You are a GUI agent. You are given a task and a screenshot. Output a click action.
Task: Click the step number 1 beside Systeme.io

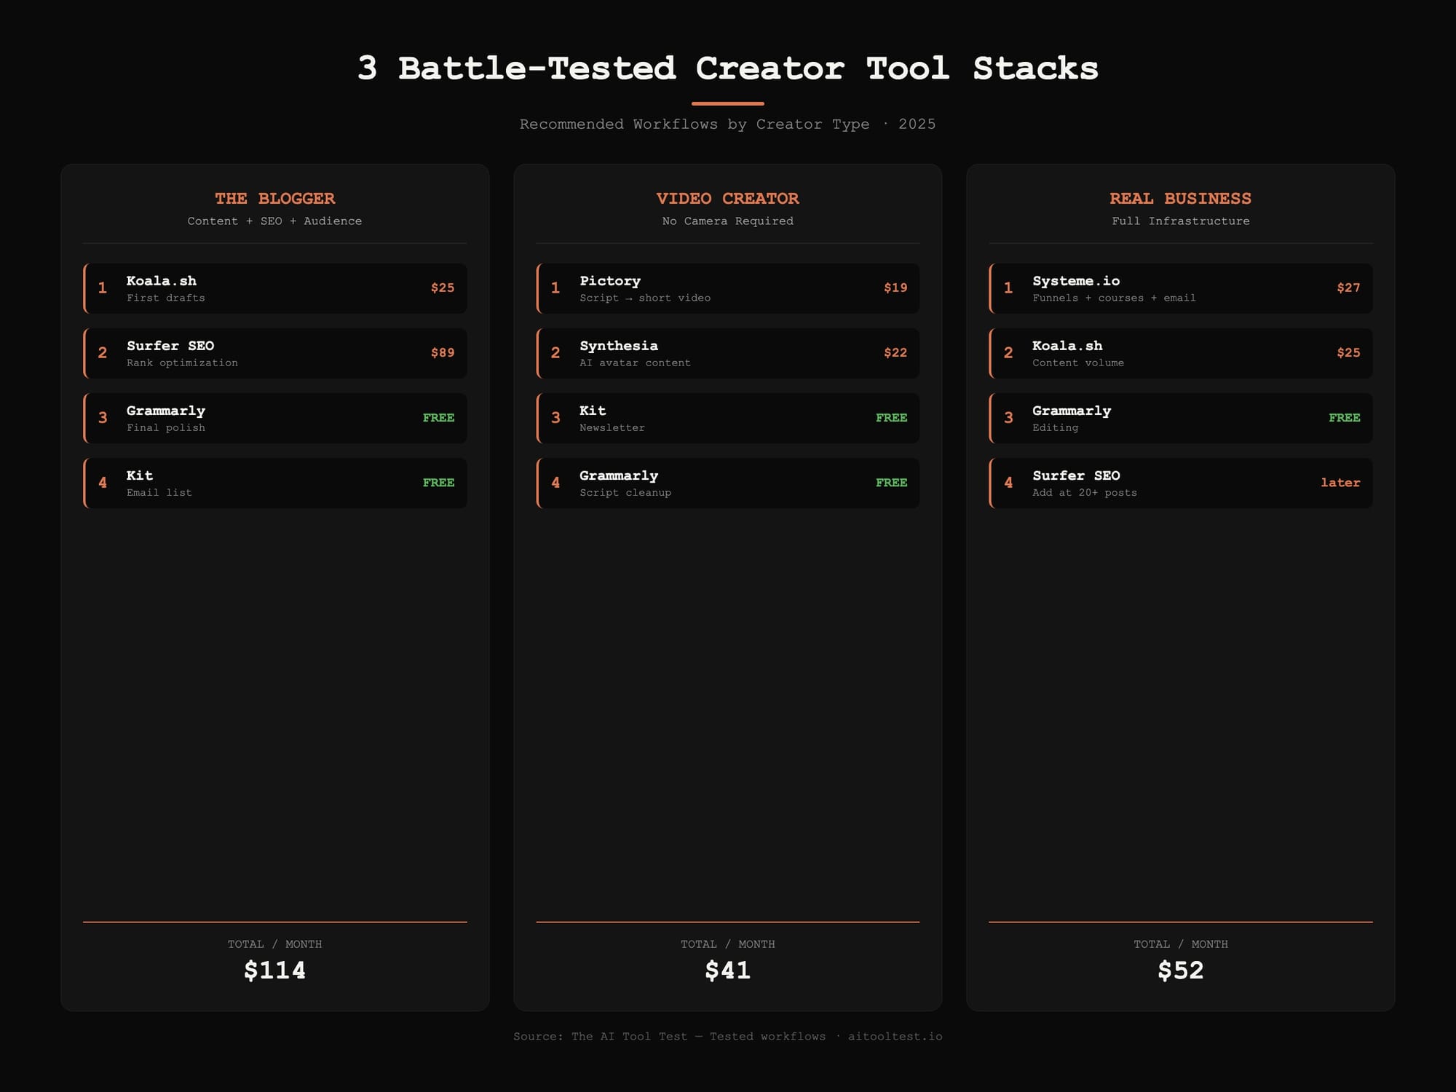click(x=1008, y=288)
